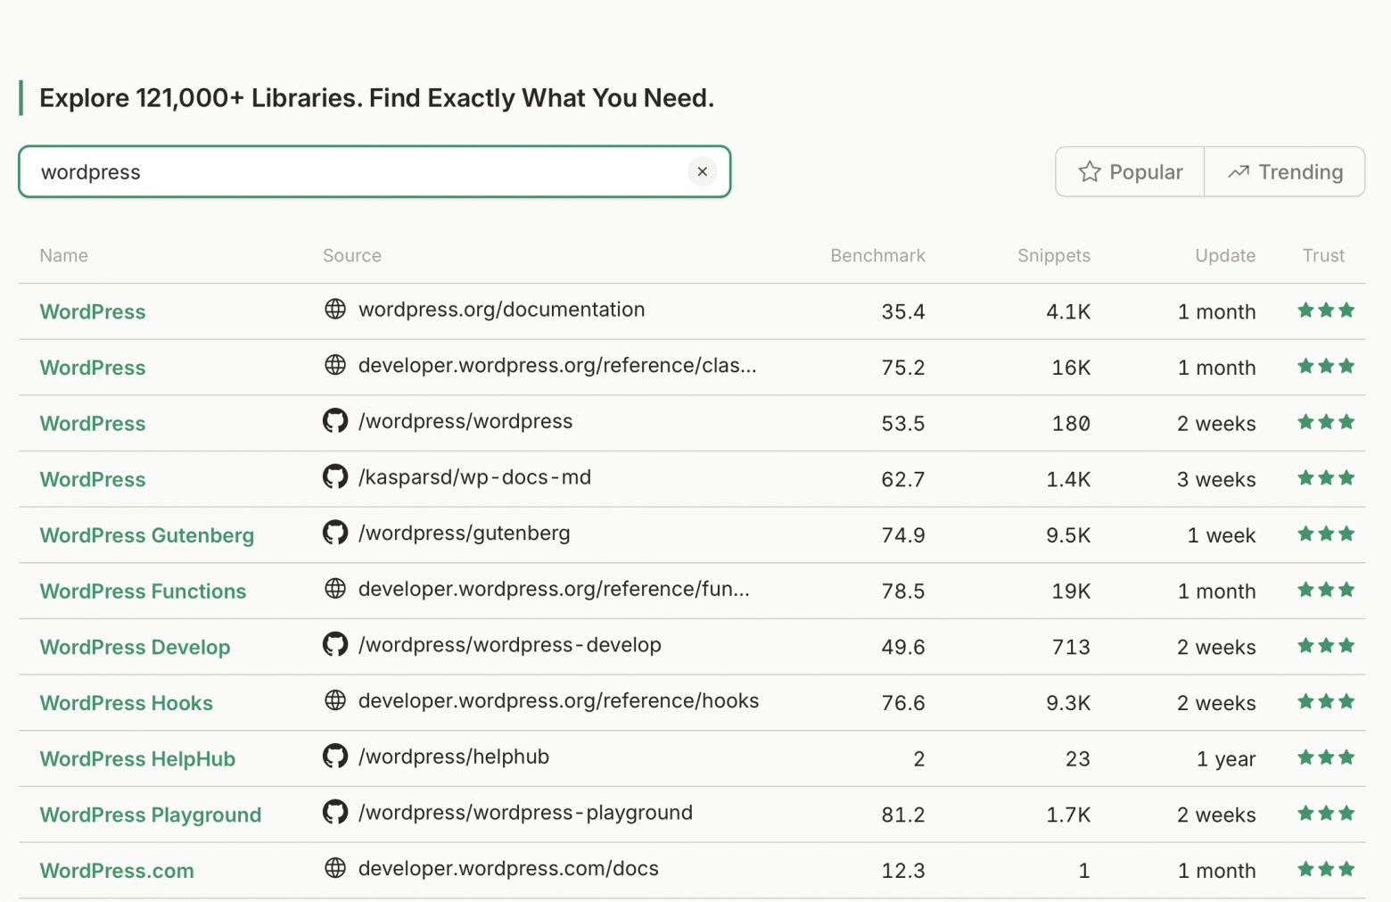
Task: Click the globe icon beside developer.wordpress.com/docs
Action: tap(335, 868)
